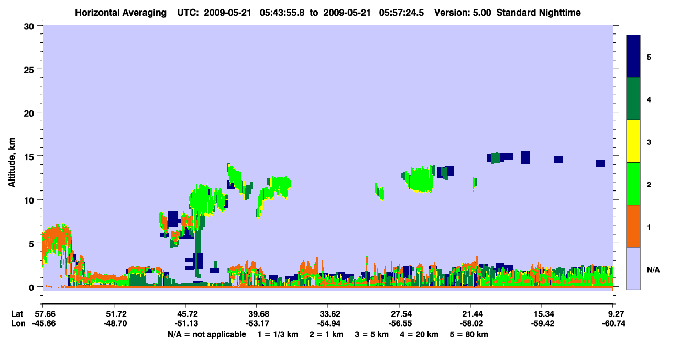The width and height of the screenshot is (681, 349).
Task: Click latitude value 45.72
Action: click(x=185, y=314)
